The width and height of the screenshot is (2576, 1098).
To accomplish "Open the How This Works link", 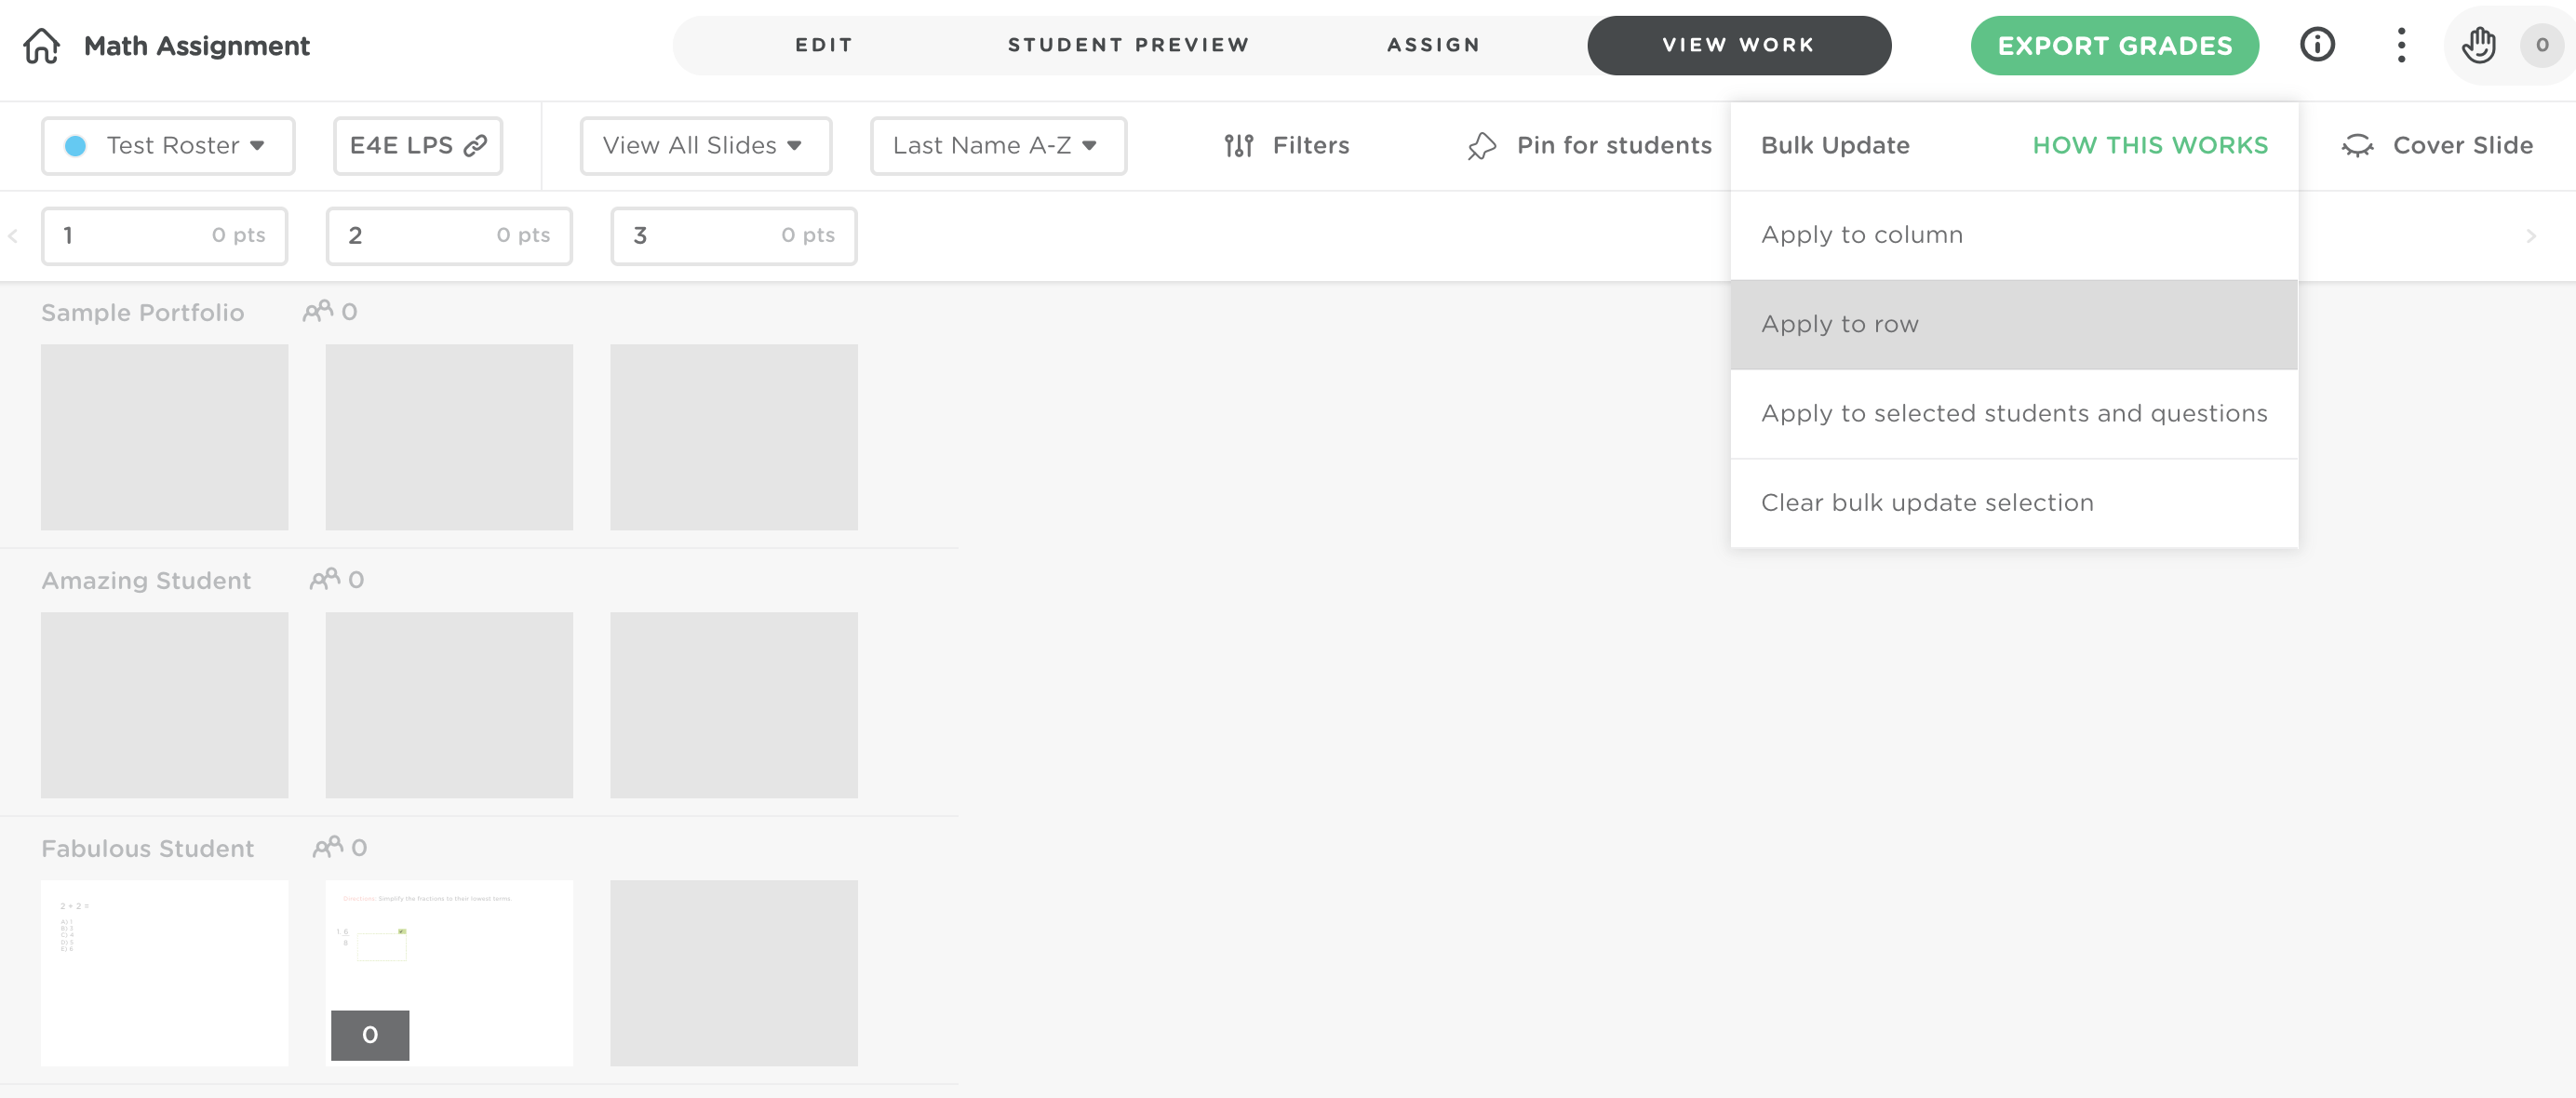I will [x=2149, y=146].
